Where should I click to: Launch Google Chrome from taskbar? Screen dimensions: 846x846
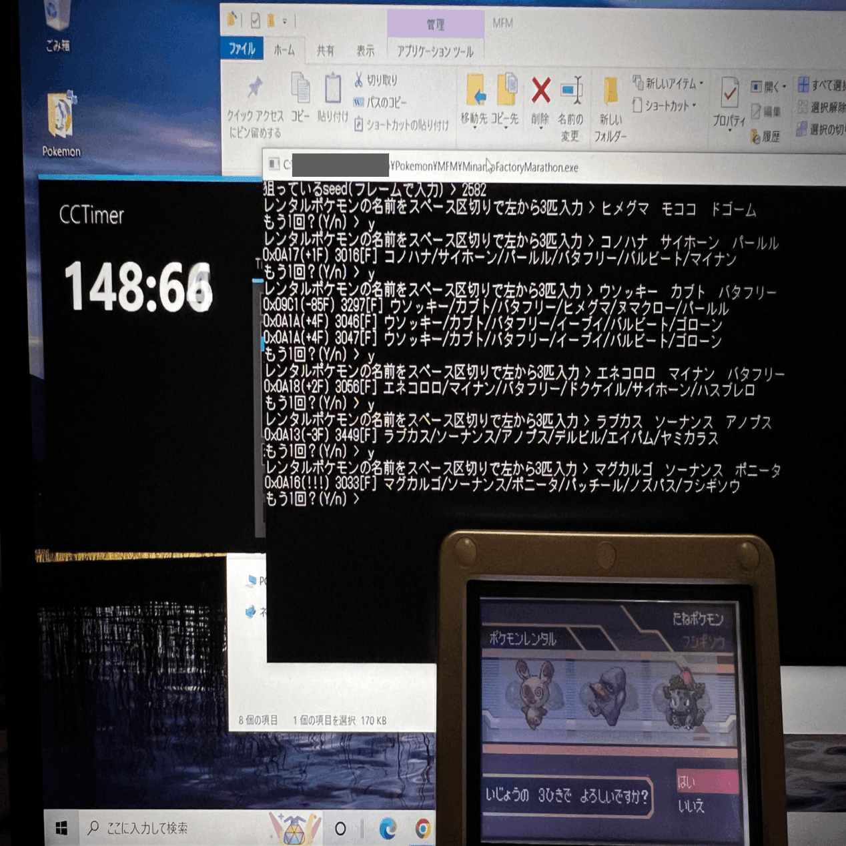(x=422, y=829)
